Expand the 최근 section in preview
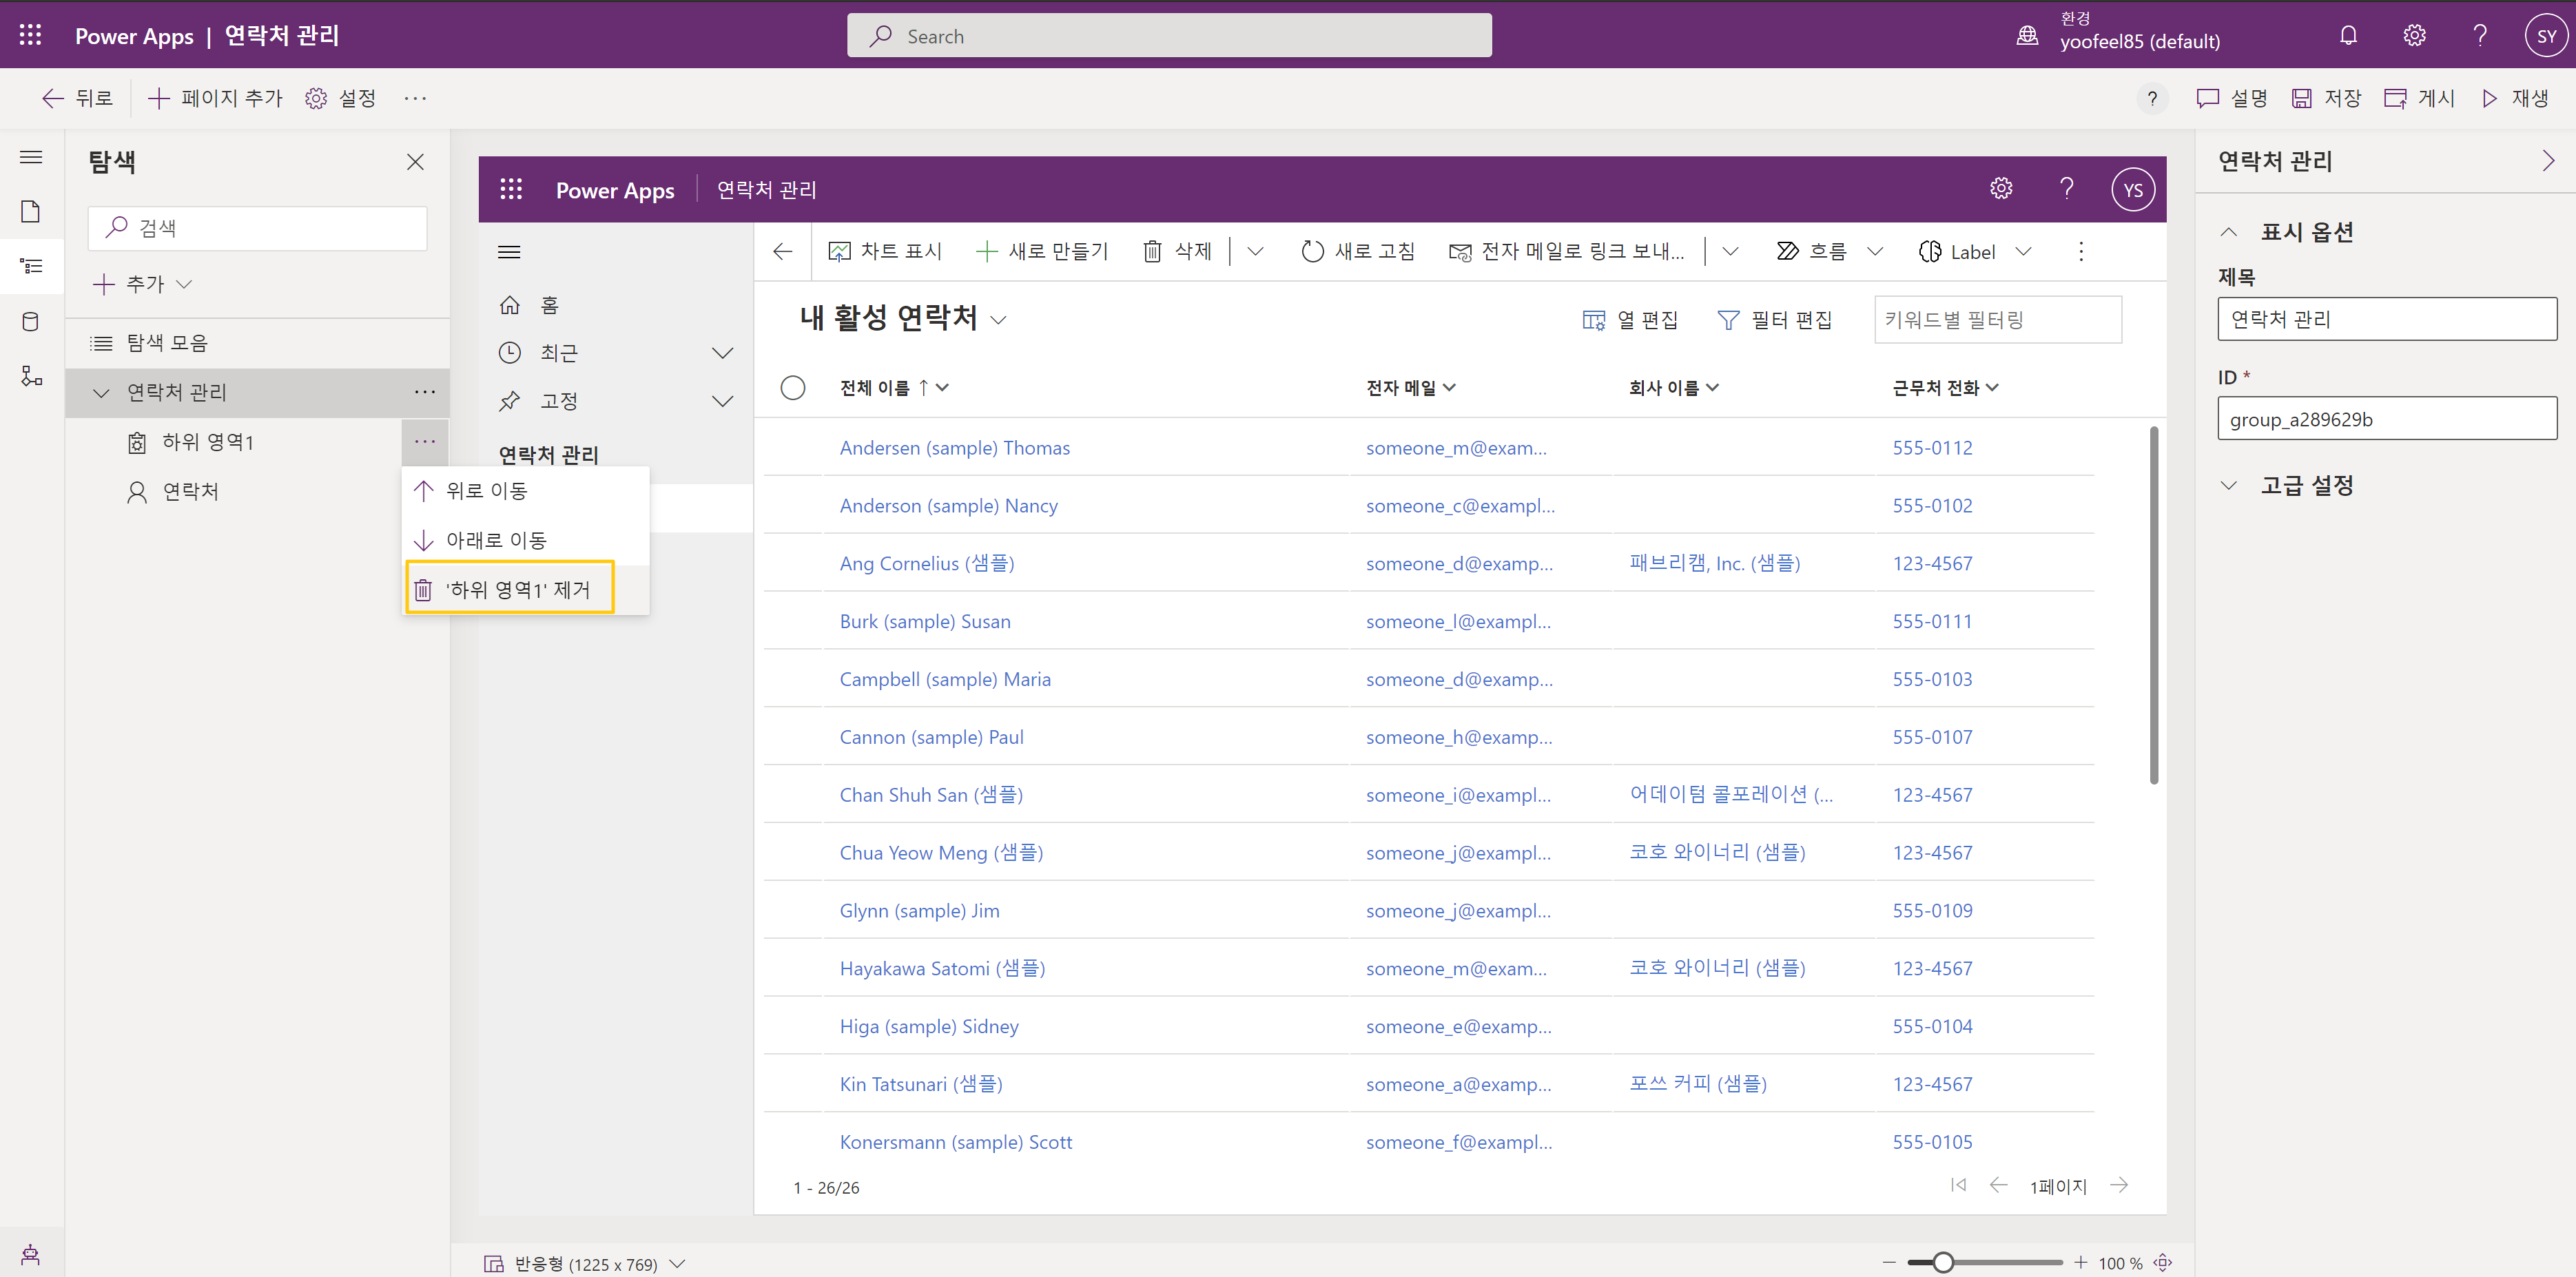The height and width of the screenshot is (1277, 2576). click(x=722, y=353)
